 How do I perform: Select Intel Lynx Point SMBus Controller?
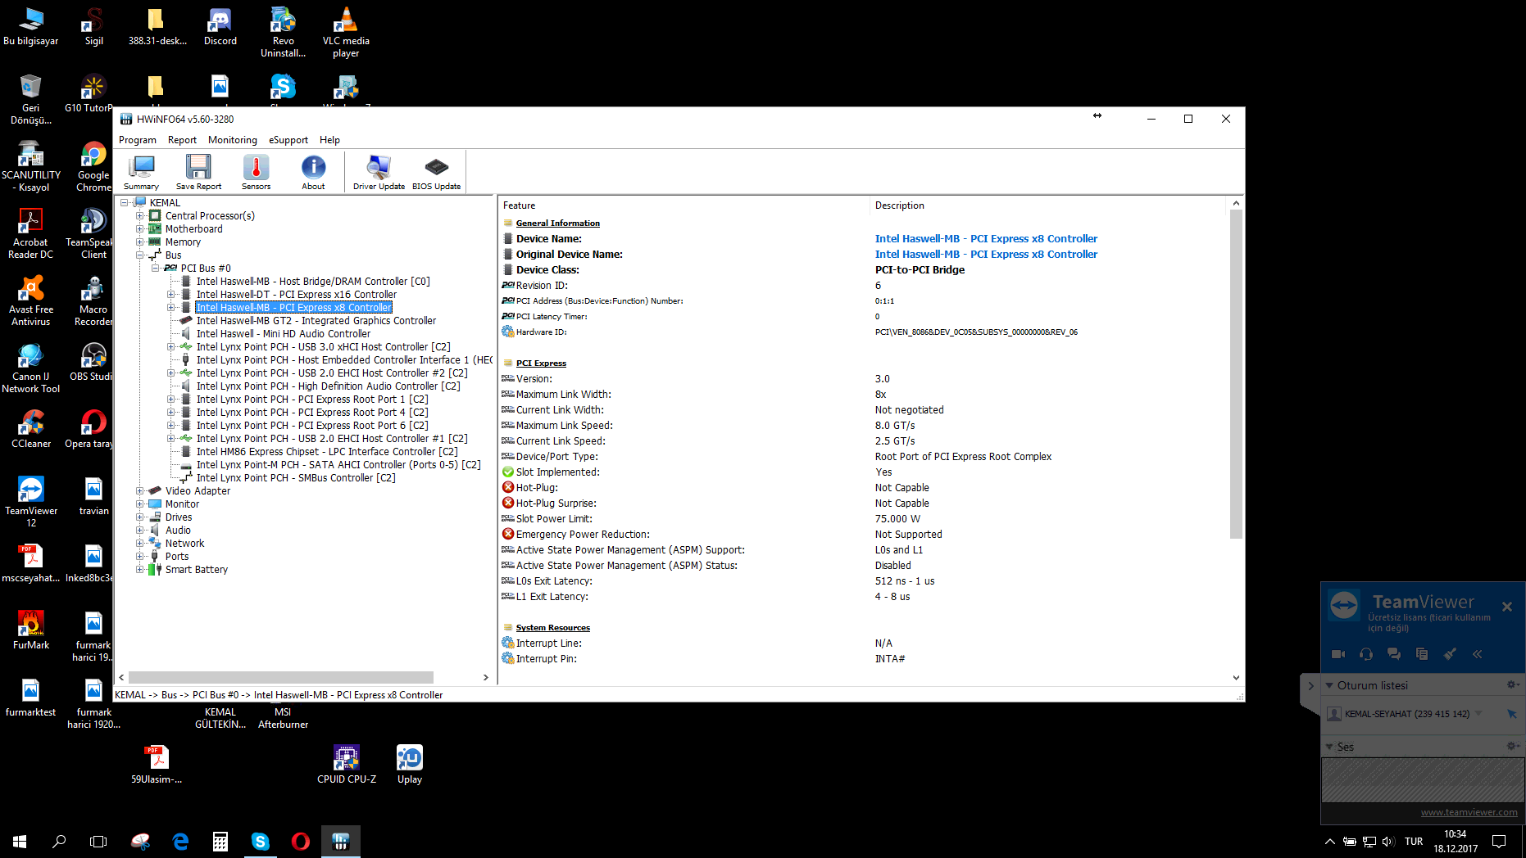point(296,478)
